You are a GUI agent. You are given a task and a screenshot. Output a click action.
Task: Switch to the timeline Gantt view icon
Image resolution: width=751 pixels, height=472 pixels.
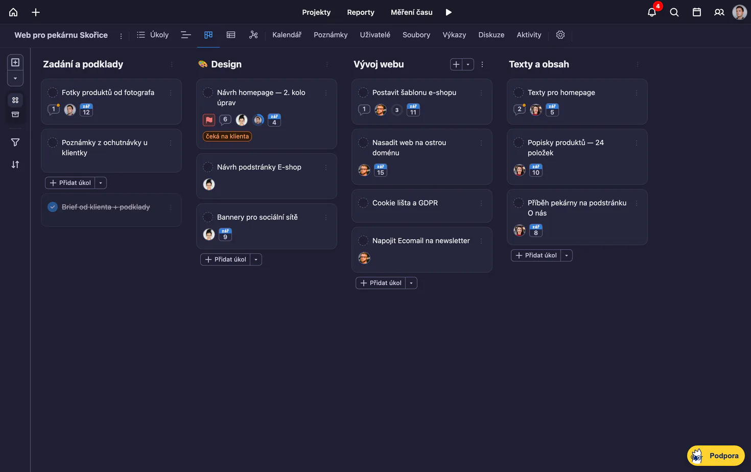[x=186, y=35]
